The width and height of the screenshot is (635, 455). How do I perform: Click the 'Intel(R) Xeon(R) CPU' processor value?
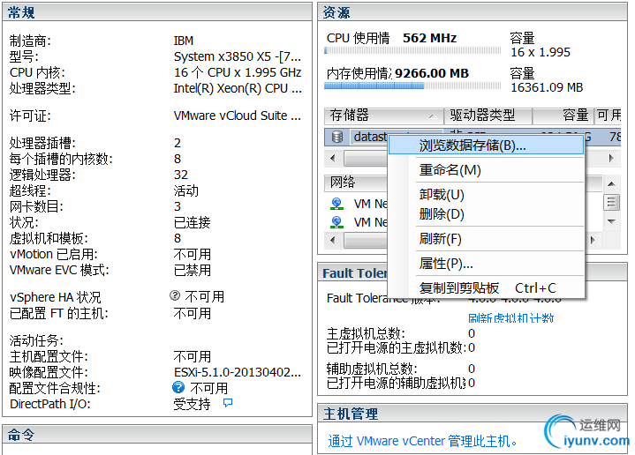click(238, 88)
